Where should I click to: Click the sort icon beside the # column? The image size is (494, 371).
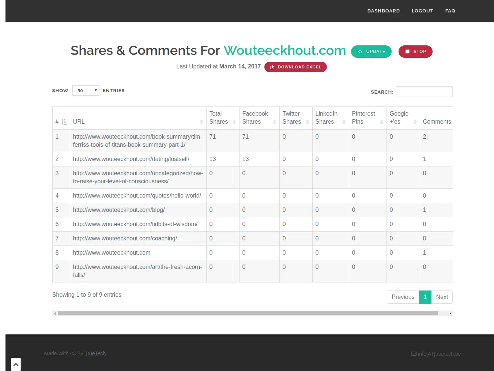(x=64, y=122)
